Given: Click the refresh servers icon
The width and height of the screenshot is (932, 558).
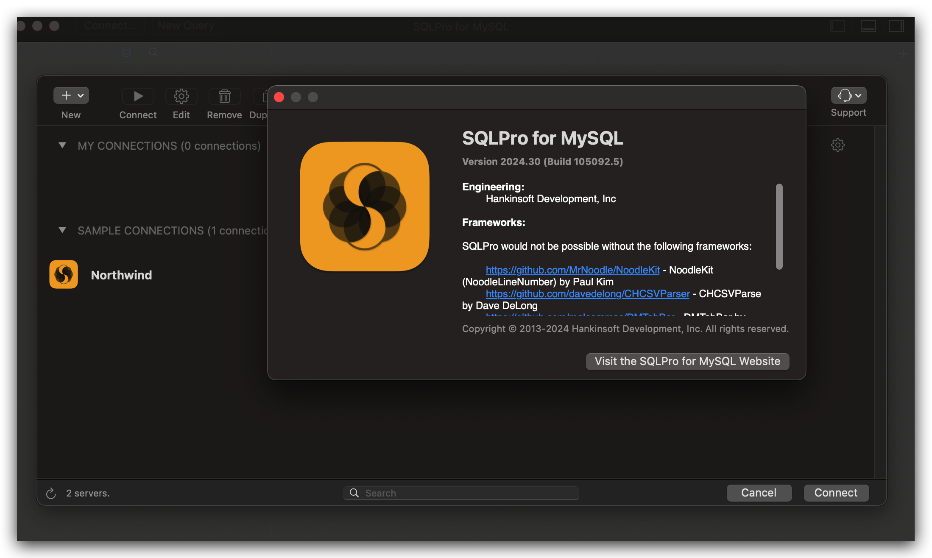Looking at the screenshot, I should [51, 493].
